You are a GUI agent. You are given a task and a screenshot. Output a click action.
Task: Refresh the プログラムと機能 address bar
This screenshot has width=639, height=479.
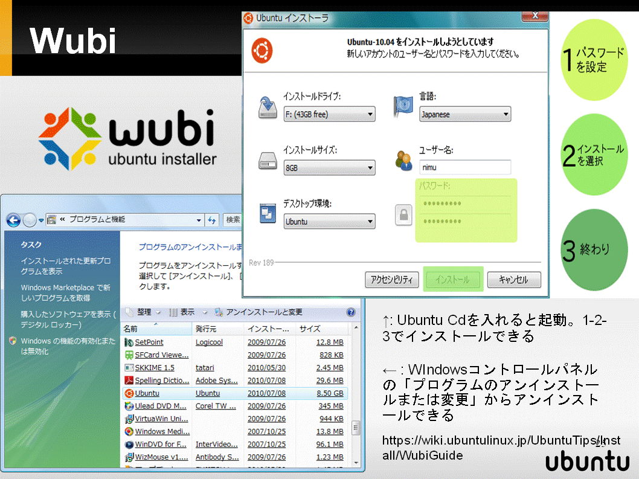(212, 220)
